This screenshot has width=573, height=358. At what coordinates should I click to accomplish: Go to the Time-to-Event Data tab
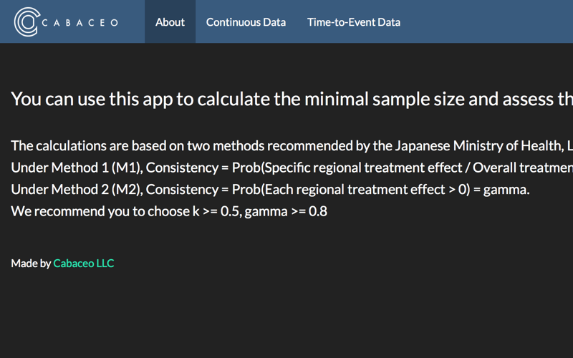[x=354, y=22]
